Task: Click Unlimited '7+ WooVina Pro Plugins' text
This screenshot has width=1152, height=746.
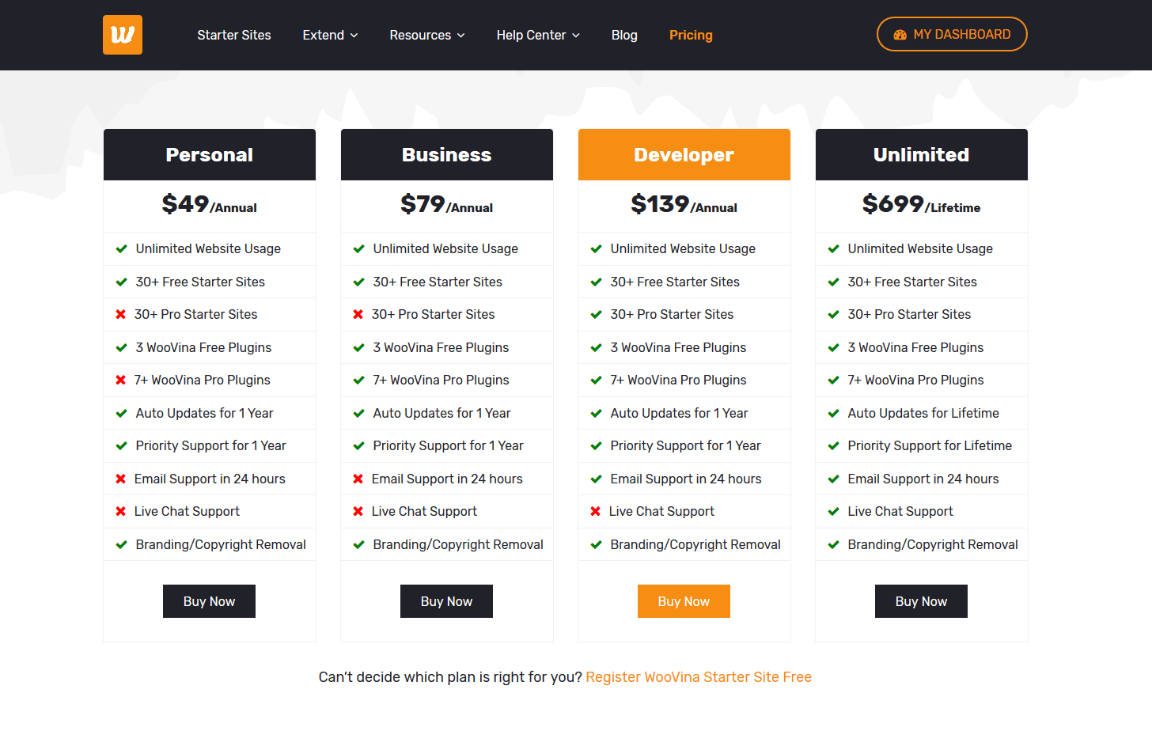Action: coord(915,380)
